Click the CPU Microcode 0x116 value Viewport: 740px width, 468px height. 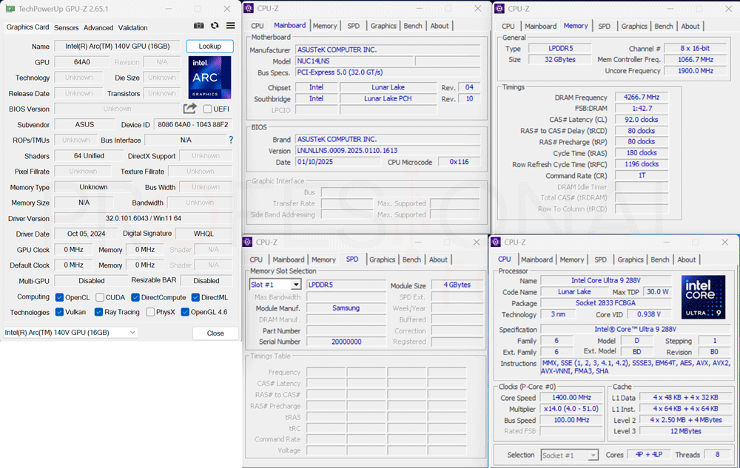point(459,162)
